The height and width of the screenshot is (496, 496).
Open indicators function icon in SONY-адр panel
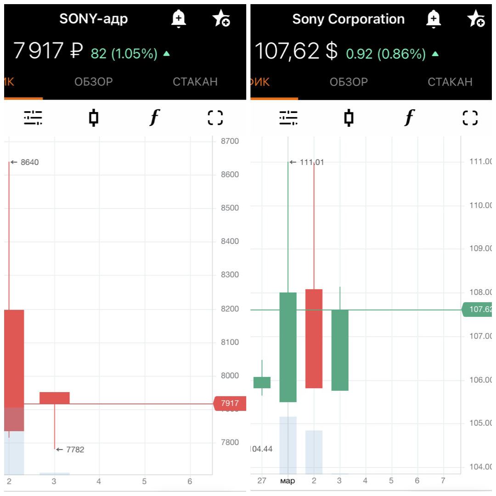pyautogui.click(x=155, y=118)
